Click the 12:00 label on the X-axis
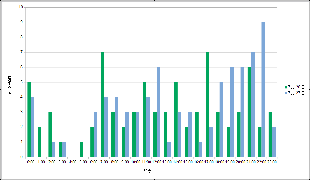Image resolution: width=310 pixels, height=180 pixels. (157, 162)
